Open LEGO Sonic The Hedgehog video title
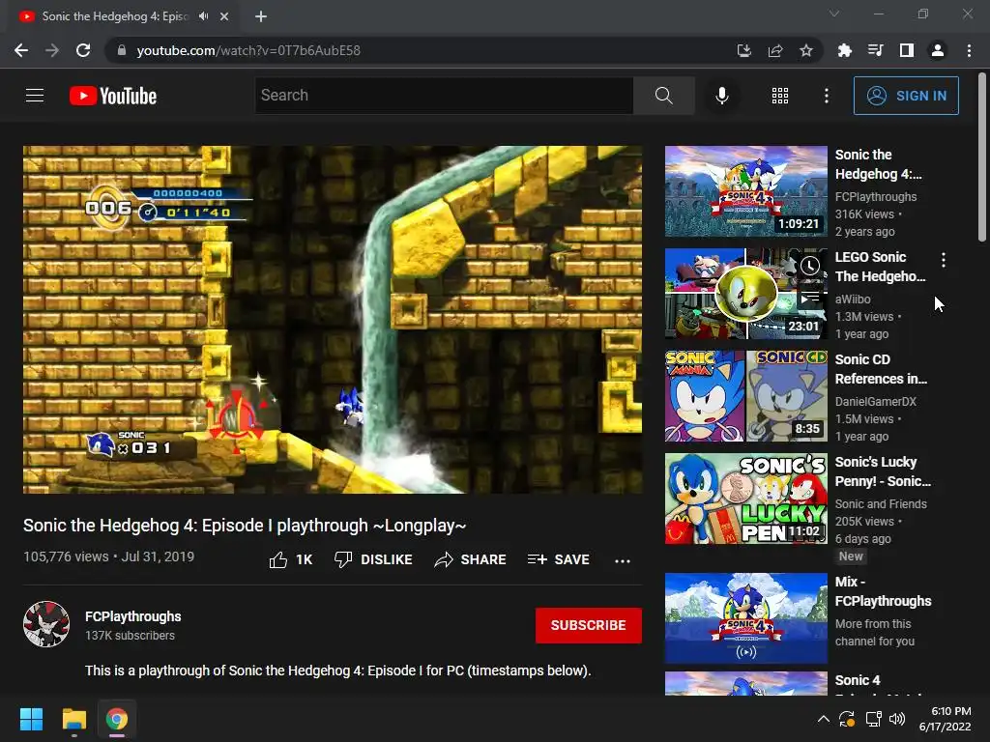Viewport: 990px width, 742px height. coord(880,267)
